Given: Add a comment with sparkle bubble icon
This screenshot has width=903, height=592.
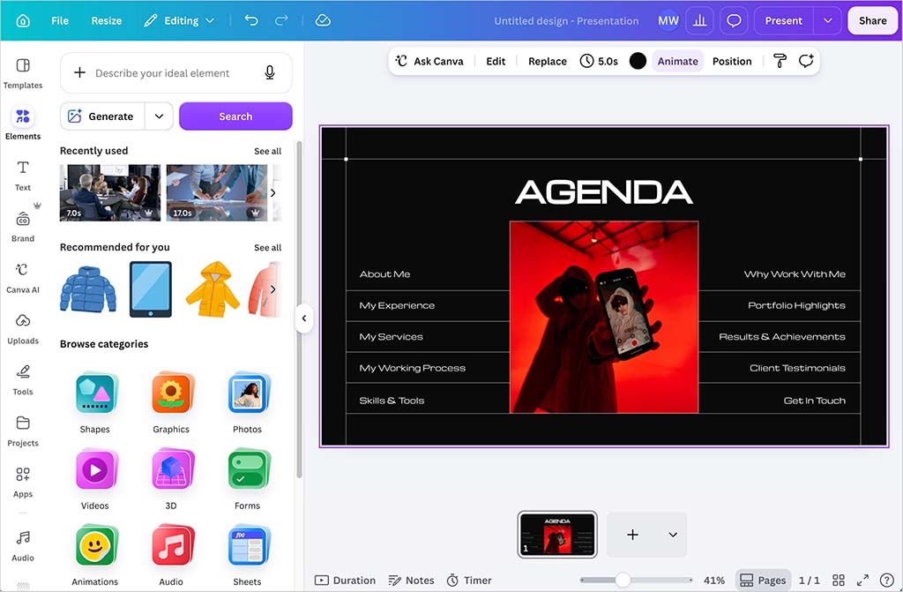Looking at the screenshot, I should click(x=806, y=61).
